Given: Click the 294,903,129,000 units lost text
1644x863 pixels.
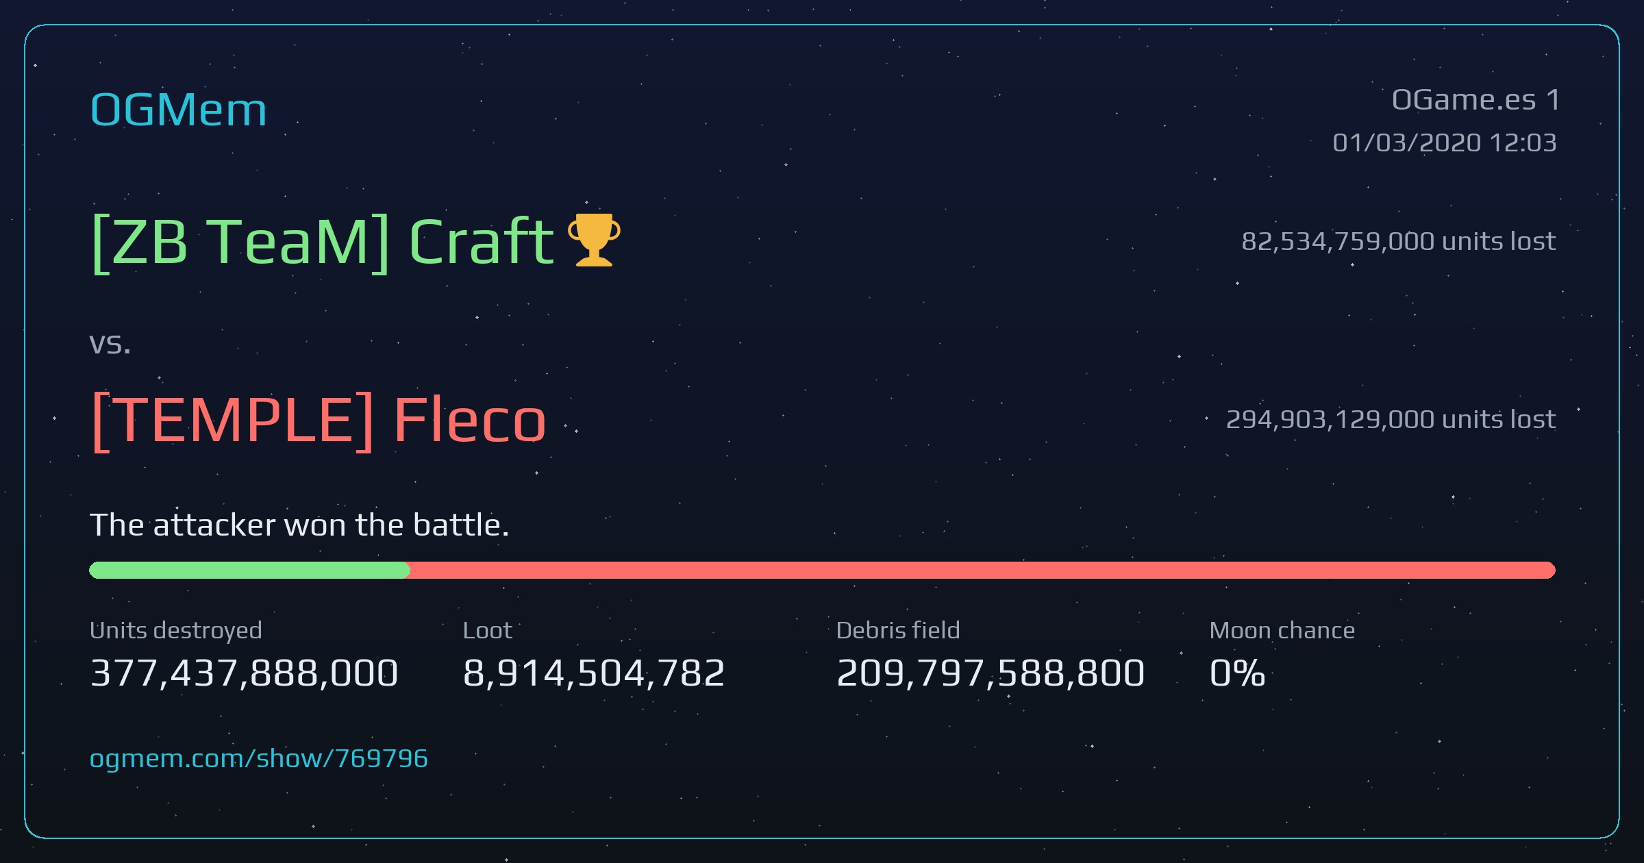Looking at the screenshot, I should pos(1391,419).
